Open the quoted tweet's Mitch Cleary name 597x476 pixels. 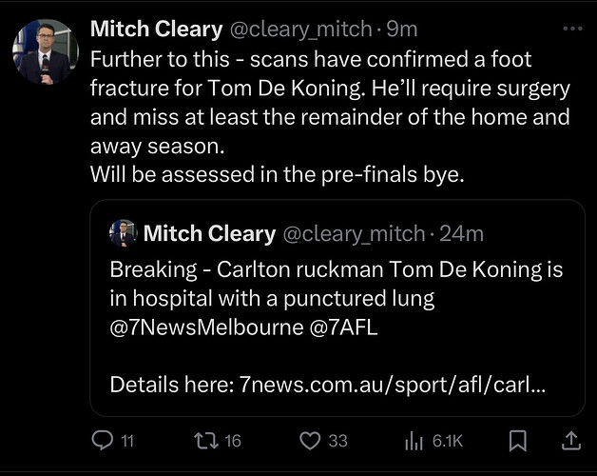tap(209, 233)
